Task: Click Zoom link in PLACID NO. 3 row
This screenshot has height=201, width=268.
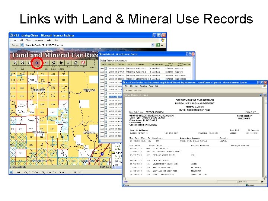Action: pos(102,72)
